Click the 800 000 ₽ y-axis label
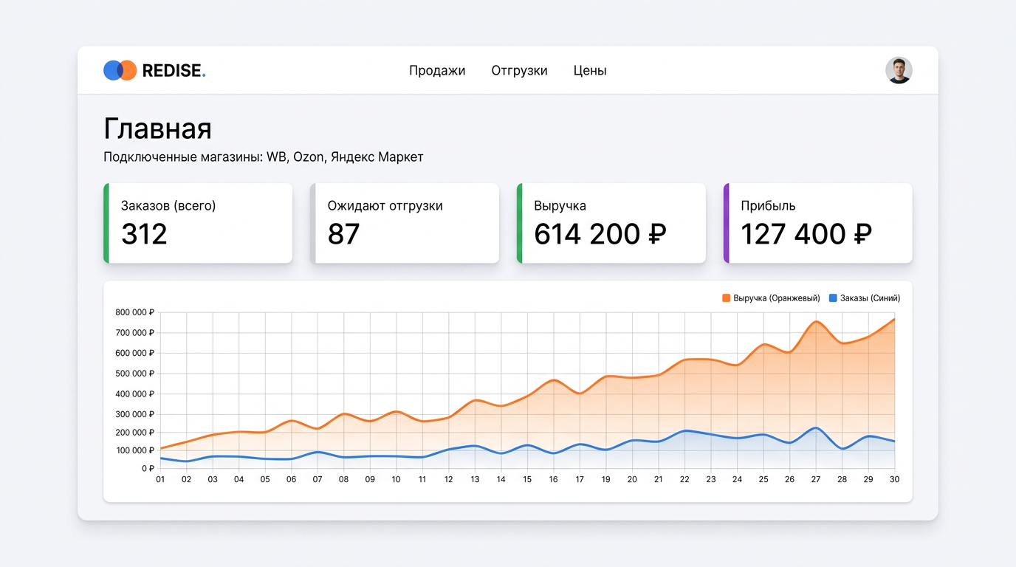This screenshot has height=567, width=1016. pyautogui.click(x=134, y=312)
